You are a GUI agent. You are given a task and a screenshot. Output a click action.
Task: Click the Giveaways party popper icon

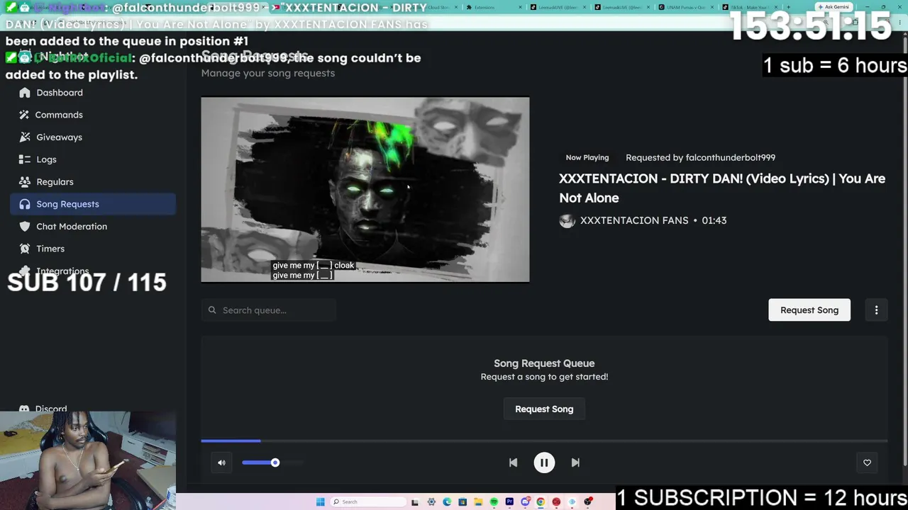(25, 137)
